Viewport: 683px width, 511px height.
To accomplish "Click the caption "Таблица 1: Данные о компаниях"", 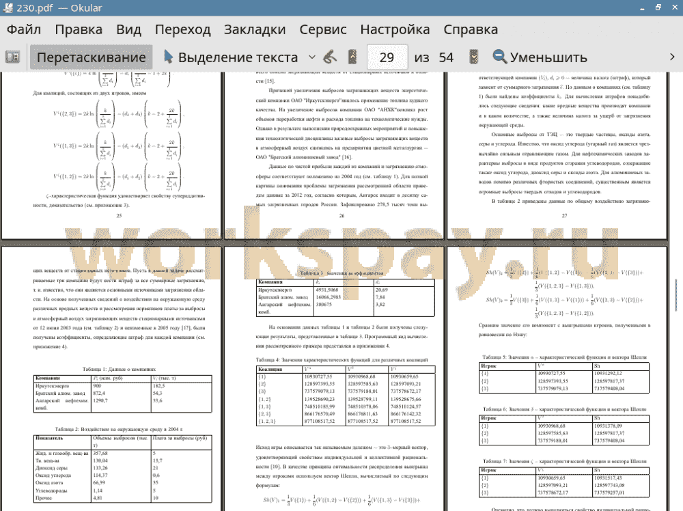I will (x=119, y=369).
